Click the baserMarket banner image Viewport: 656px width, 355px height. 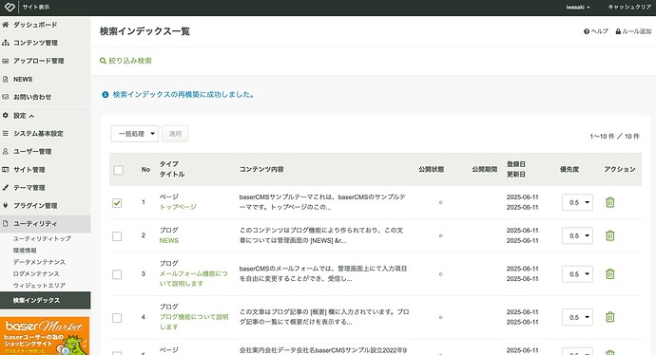click(45, 336)
